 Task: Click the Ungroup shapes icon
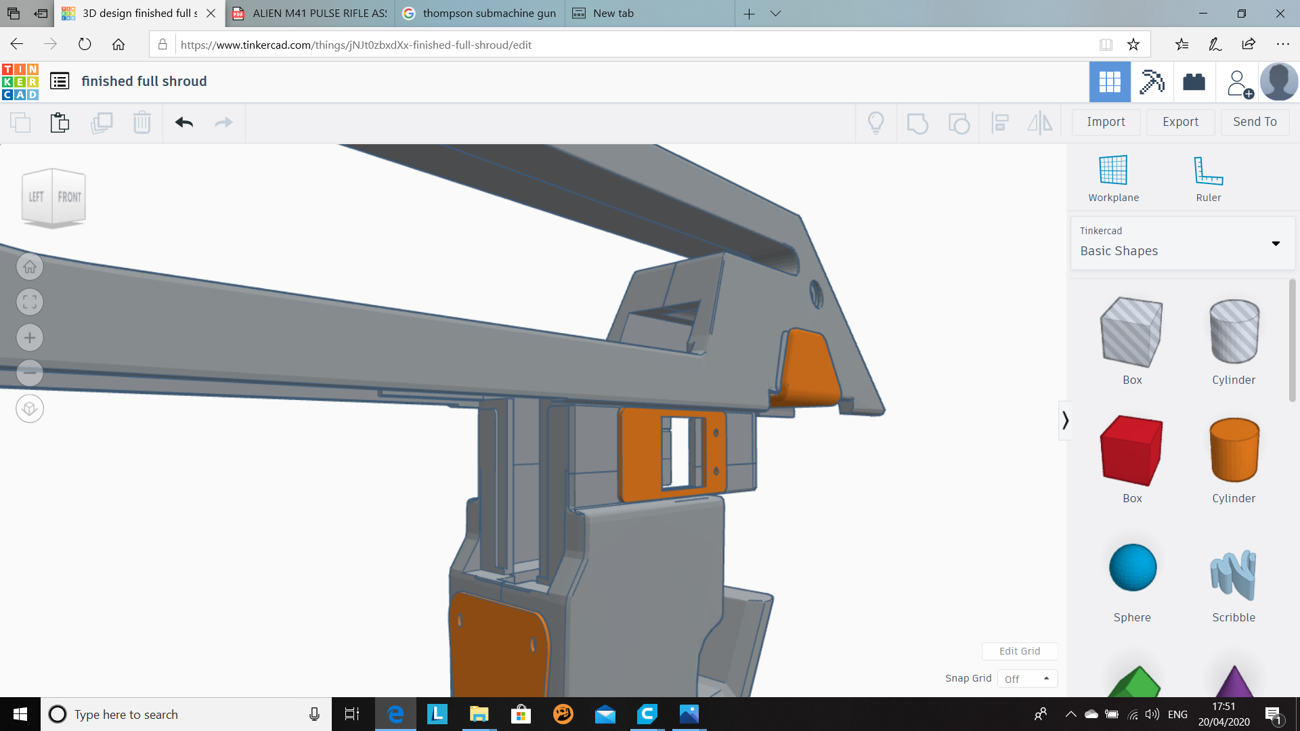pos(959,123)
